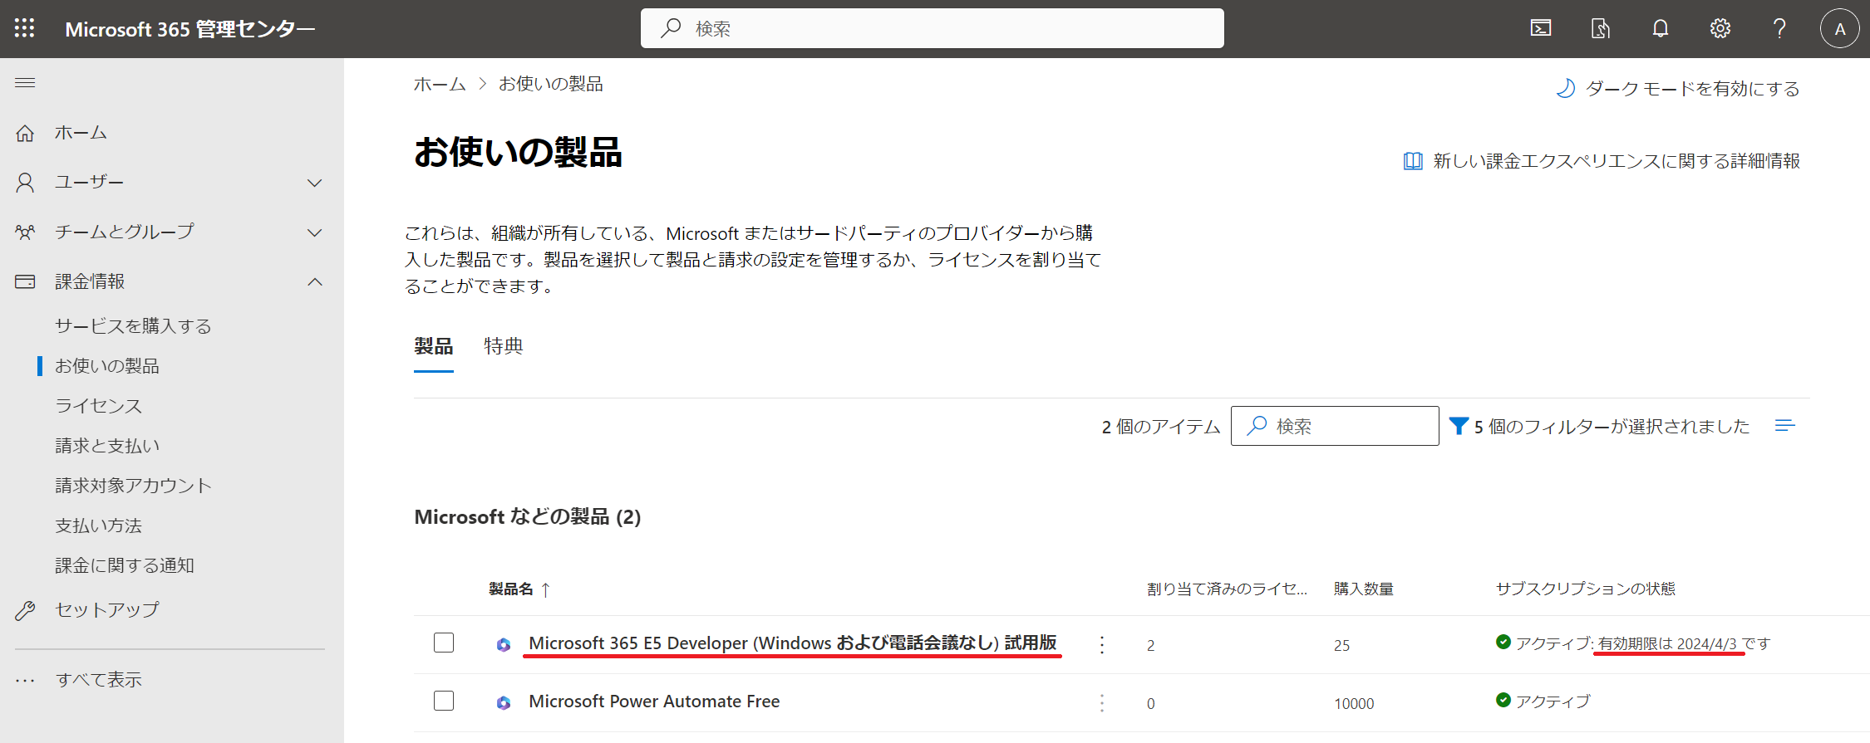This screenshot has height=743, width=1870.
Task: Open Microsoft 365 E5 Developer product link
Action: pos(793,643)
